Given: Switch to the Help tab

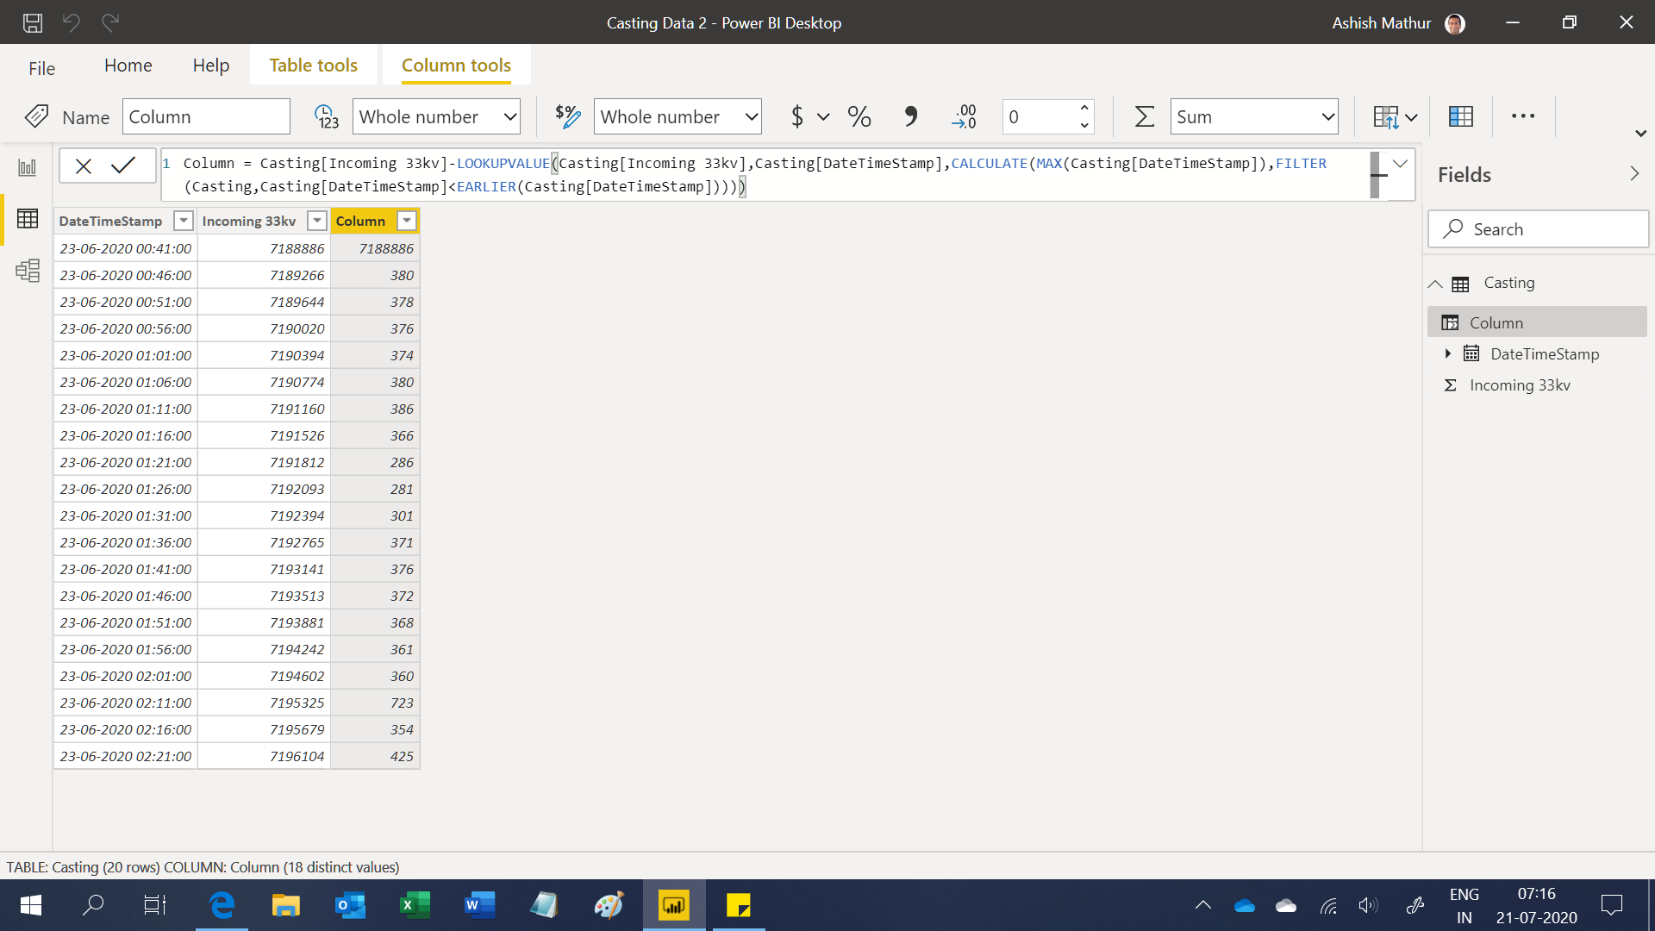Looking at the screenshot, I should (211, 66).
